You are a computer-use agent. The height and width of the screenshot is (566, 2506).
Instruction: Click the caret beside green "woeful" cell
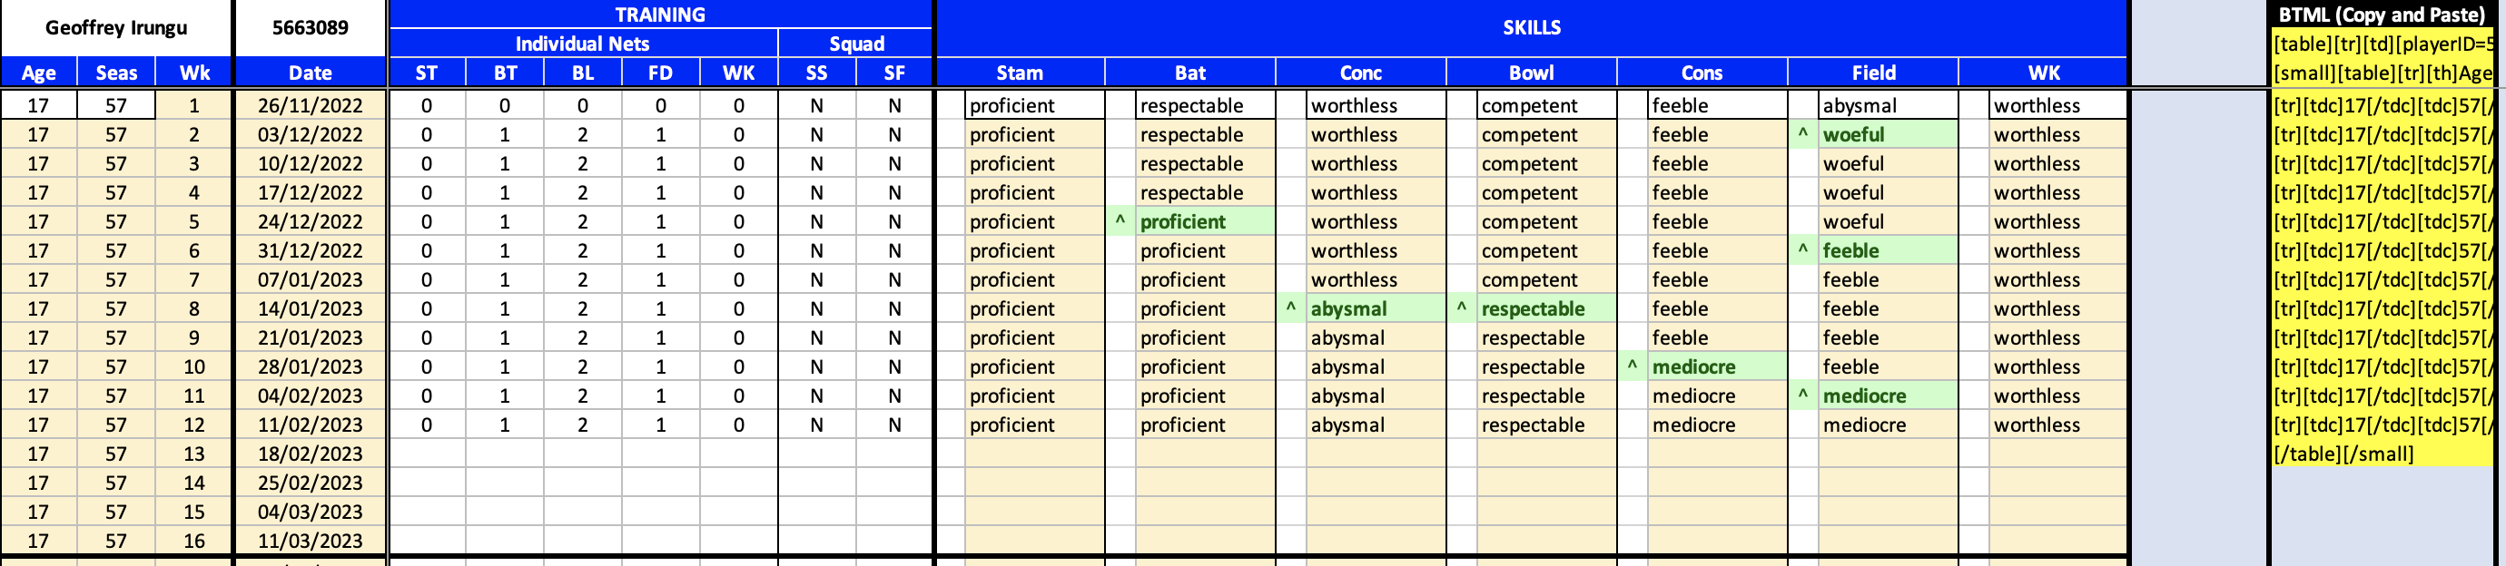point(1801,134)
